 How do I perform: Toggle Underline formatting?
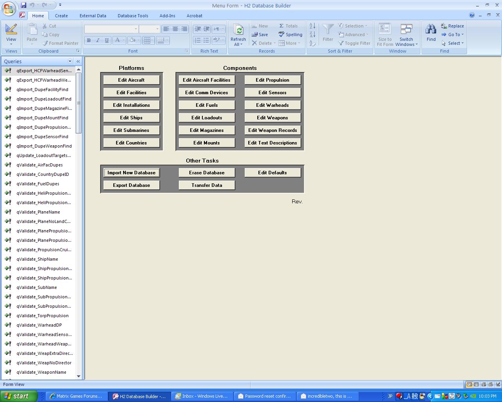[x=107, y=40]
